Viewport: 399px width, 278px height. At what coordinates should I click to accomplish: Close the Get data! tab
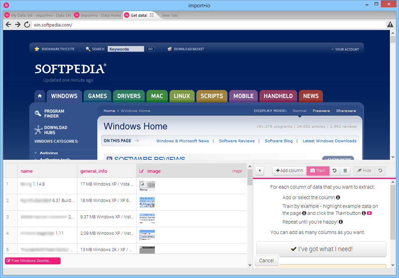[152, 15]
